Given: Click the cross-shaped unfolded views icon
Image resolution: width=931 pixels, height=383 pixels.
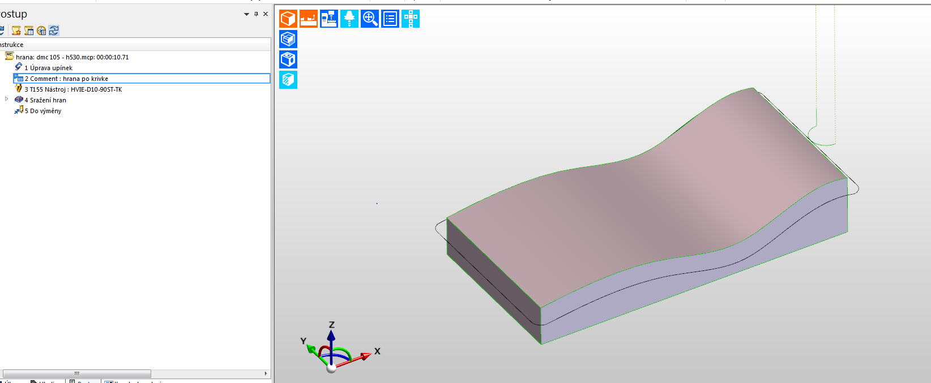Looking at the screenshot, I should click(x=411, y=19).
